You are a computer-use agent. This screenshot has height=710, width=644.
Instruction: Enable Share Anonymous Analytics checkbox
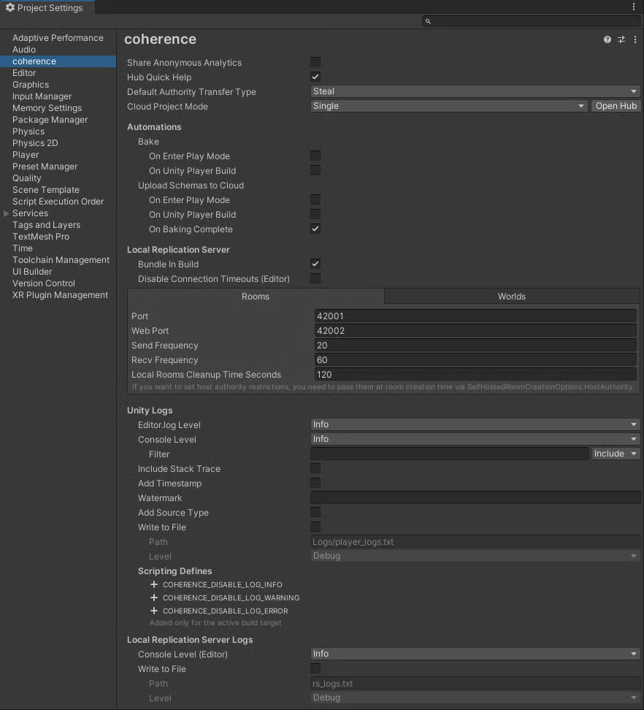tap(315, 62)
